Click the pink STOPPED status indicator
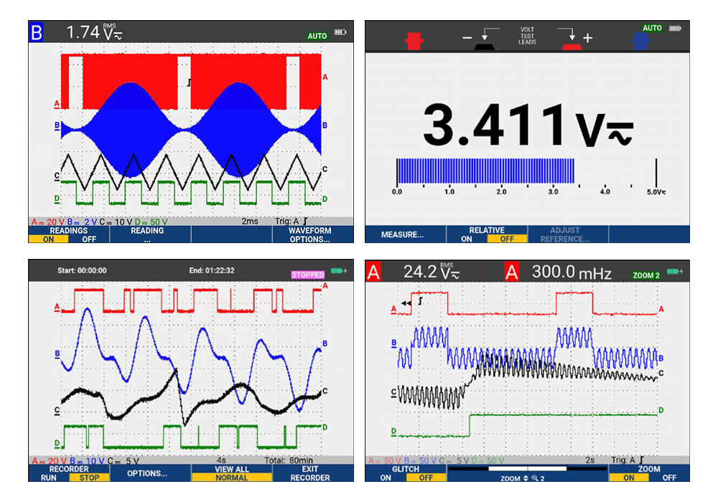Viewport: 718px width, 502px height. point(307,274)
